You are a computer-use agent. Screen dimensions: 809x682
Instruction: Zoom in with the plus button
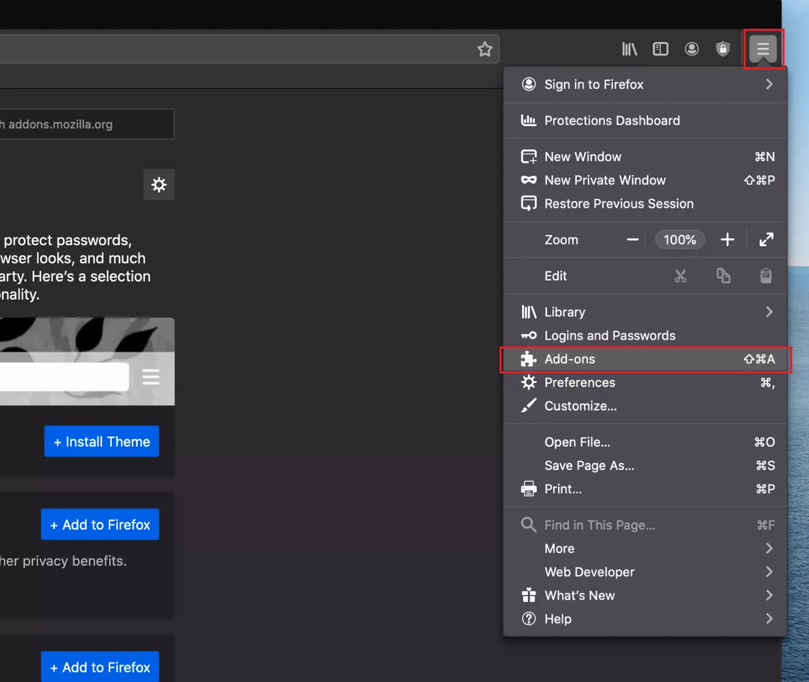[727, 239]
